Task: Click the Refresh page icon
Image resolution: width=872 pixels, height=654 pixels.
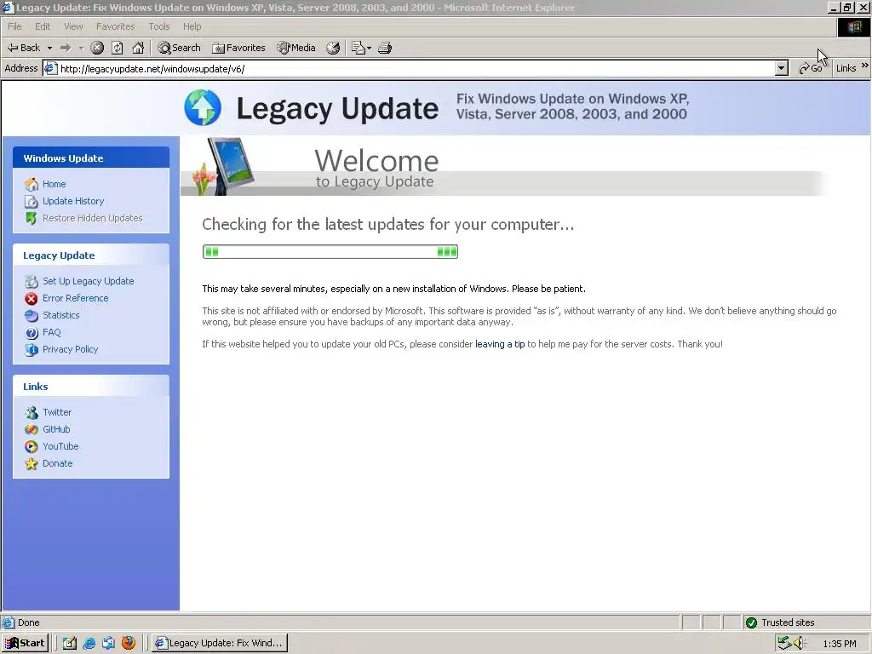Action: click(118, 48)
